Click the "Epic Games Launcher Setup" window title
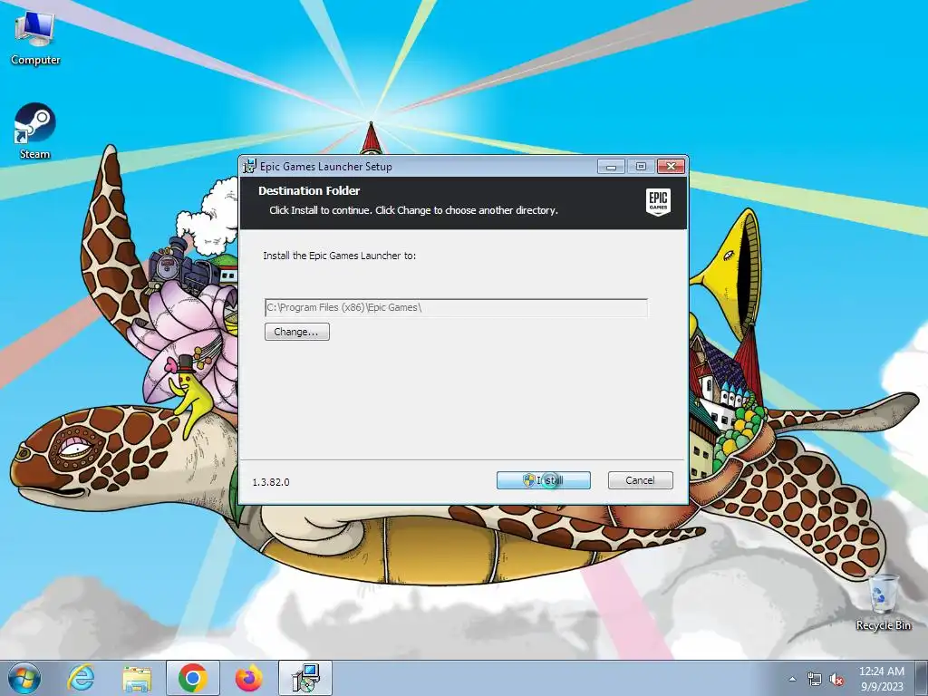 coord(326,167)
